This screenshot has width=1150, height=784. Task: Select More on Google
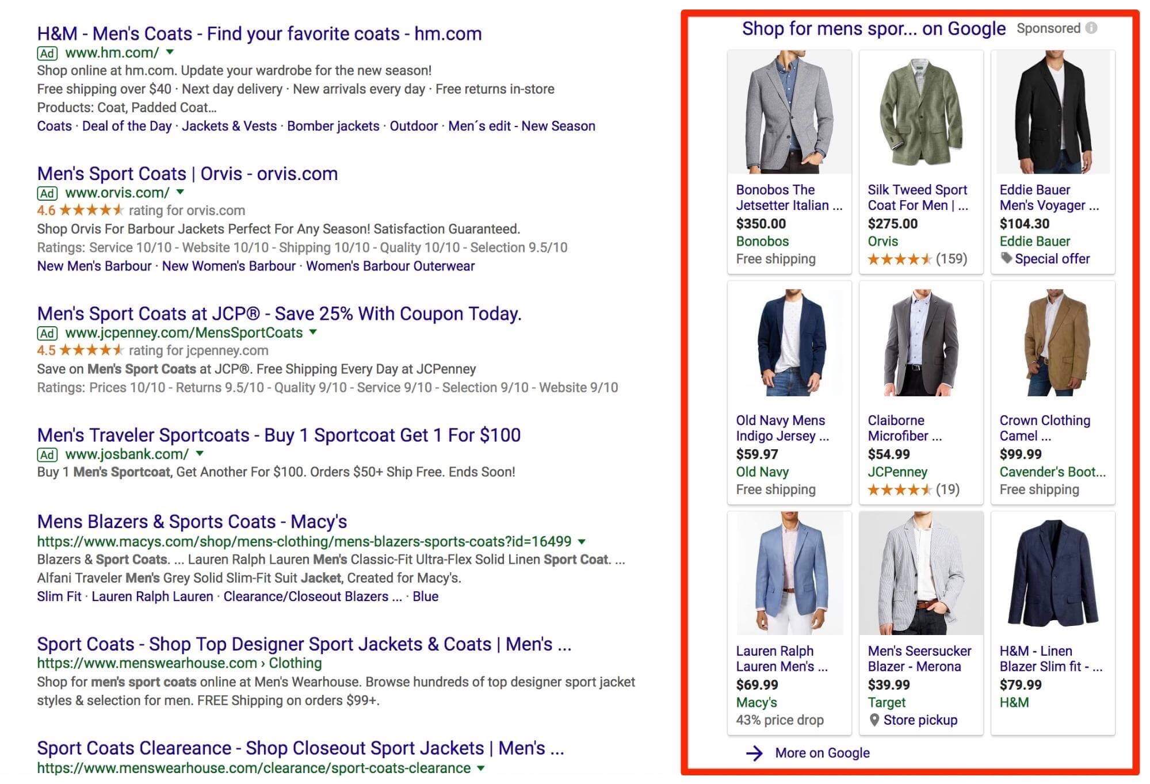coord(822,753)
